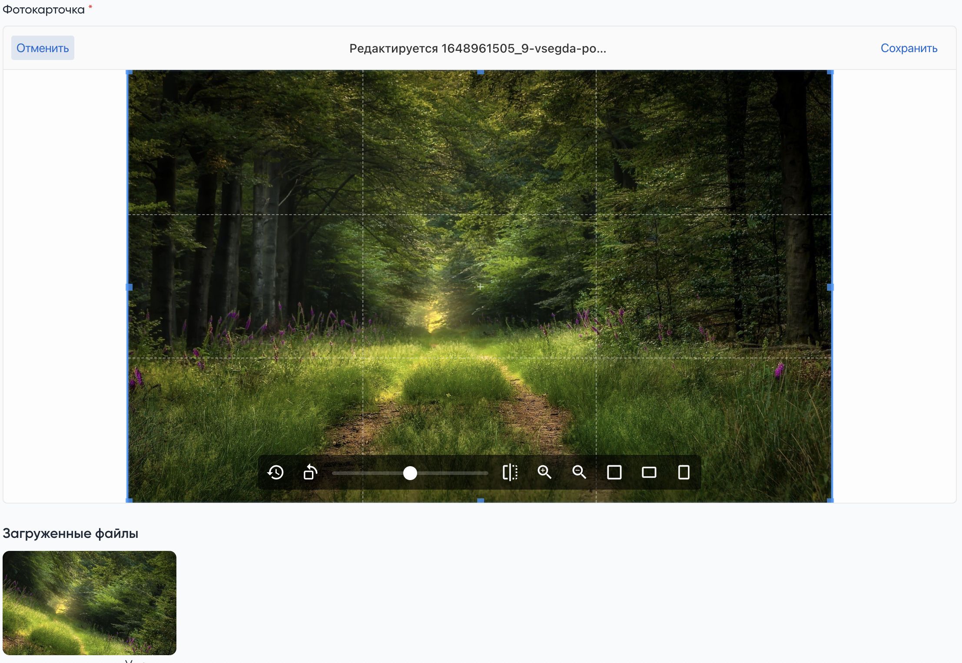Open the uploaded forest thumbnail
This screenshot has height=663, width=962.
90,603
